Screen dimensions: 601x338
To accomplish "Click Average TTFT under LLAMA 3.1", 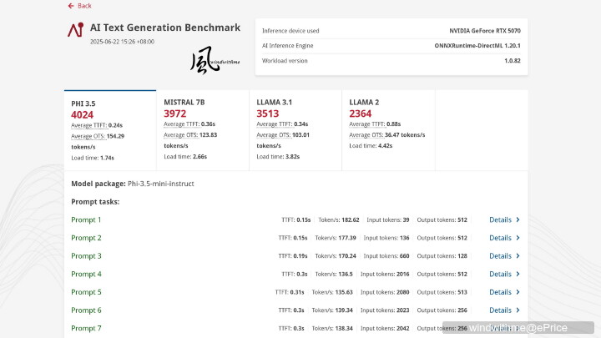I will tap(274, 124).
